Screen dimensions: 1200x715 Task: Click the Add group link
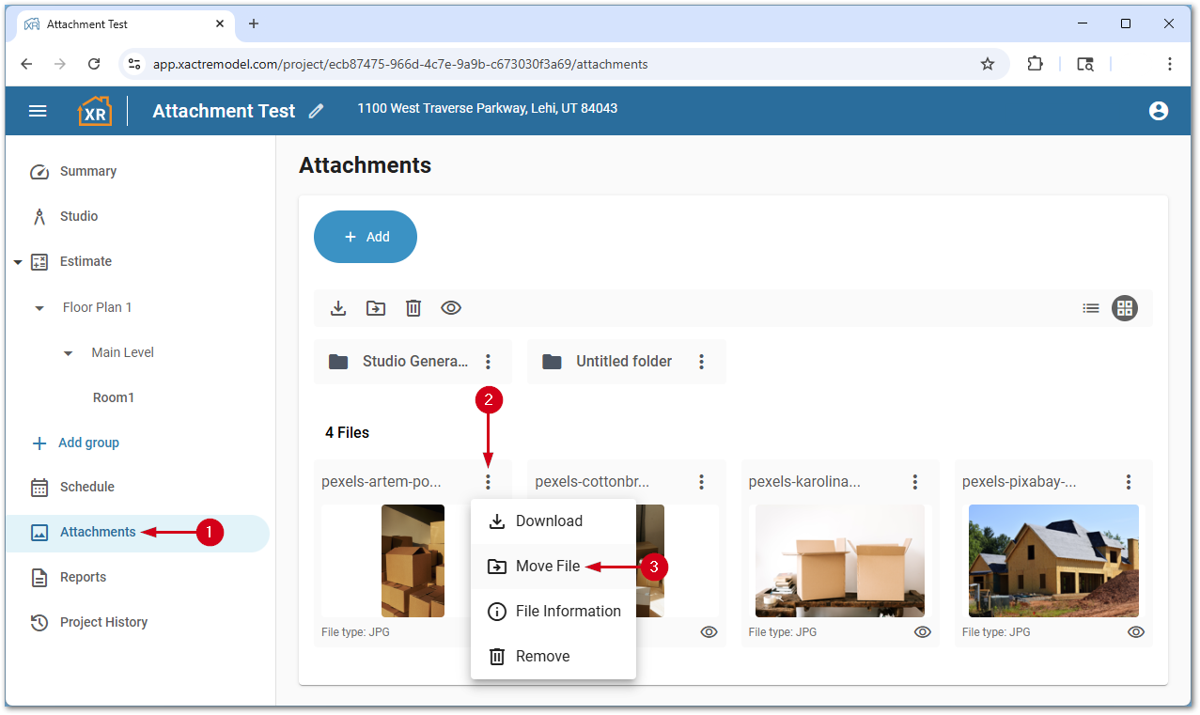click(x=88, y=443)
